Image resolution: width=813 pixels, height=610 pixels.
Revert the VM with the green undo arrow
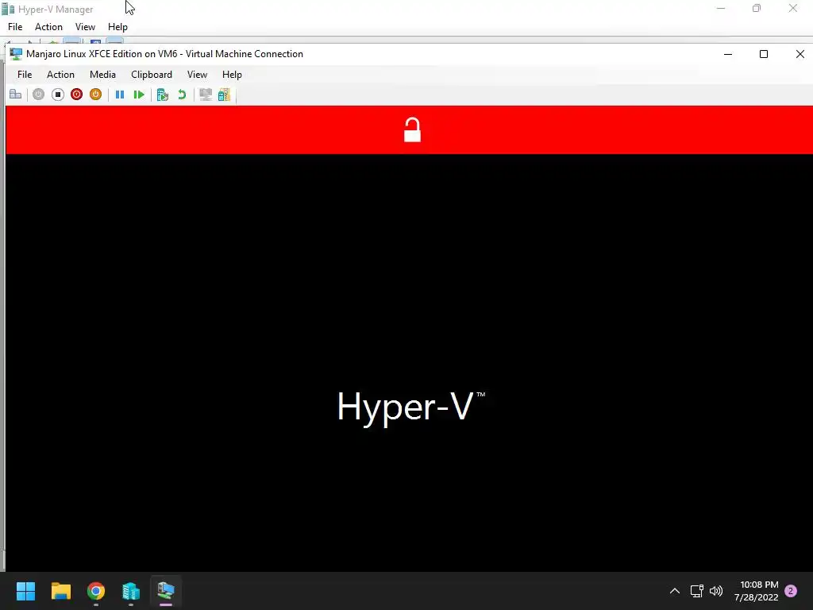coord(182,95)
